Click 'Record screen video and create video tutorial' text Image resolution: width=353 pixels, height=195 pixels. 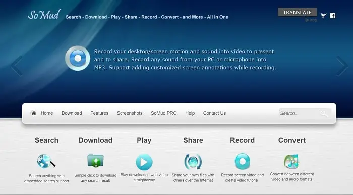tap(242, 178)
